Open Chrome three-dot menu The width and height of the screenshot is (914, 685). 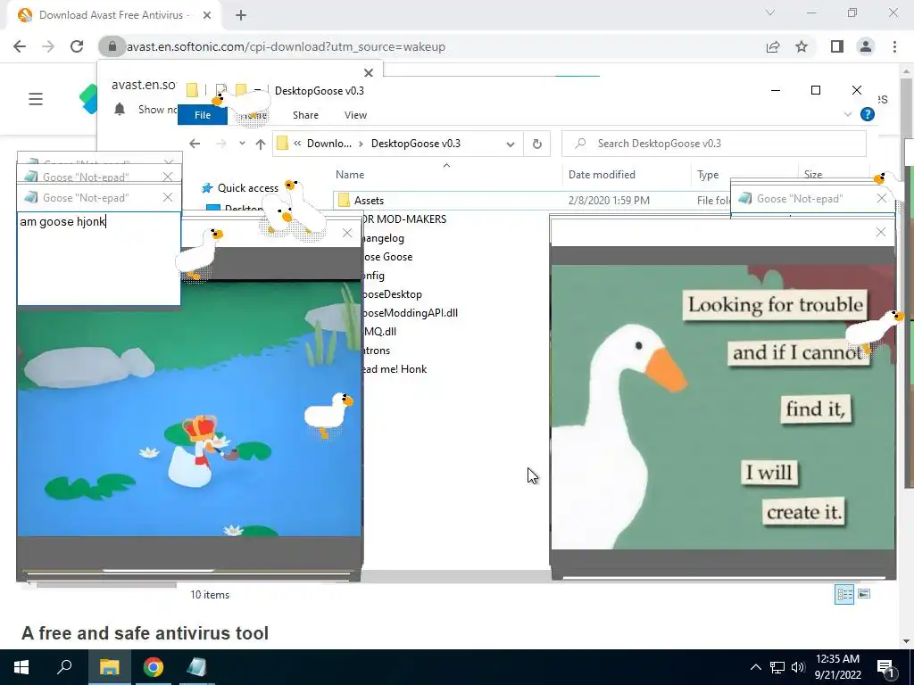pos(894,46)
